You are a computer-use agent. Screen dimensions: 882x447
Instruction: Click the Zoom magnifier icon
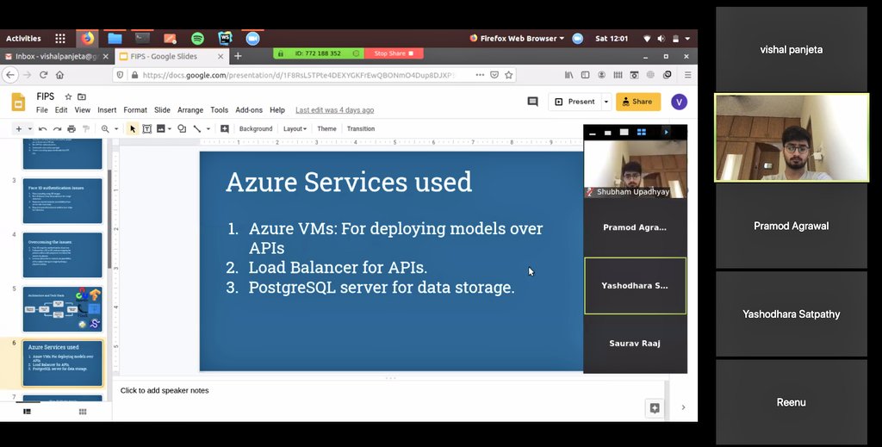(105, 128)
